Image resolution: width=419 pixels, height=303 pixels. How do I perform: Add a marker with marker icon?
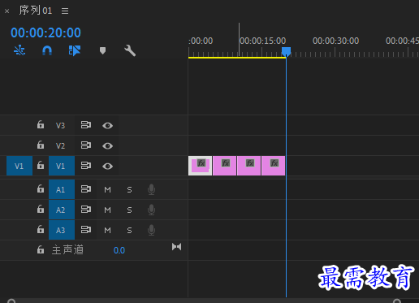pyautogui.click(x=102, y=50)
